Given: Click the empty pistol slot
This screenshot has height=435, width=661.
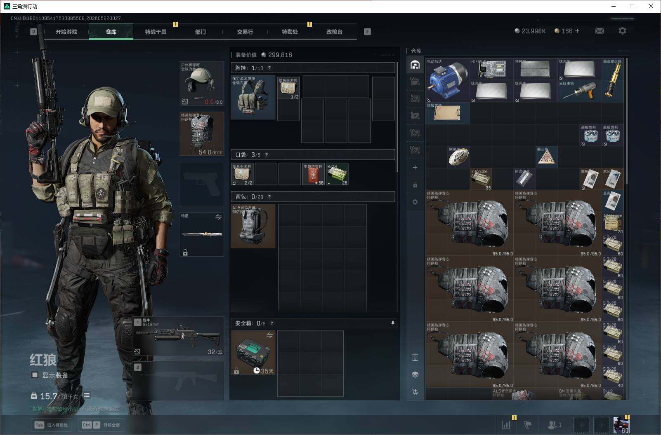Looking at the screenshot, I should [202, 184].
